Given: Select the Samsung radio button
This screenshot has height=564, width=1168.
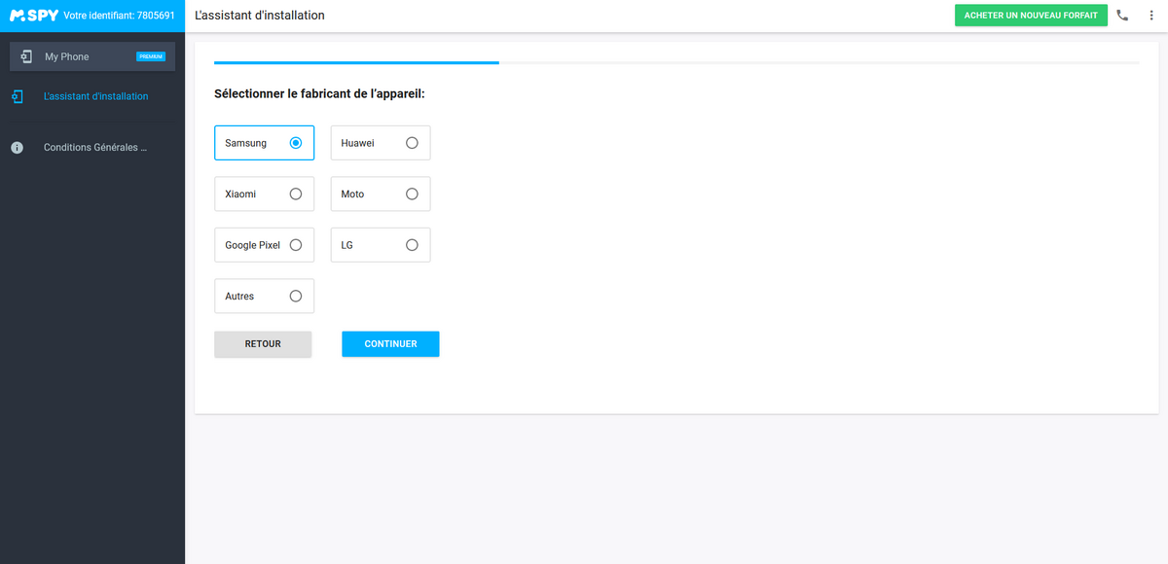Looking at the screenshot, I should point(296,143).
